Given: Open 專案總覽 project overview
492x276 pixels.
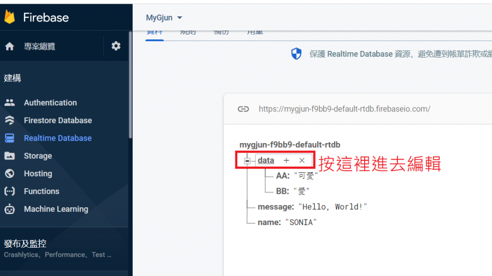Looking at the screenshot, I should point(39,47).
